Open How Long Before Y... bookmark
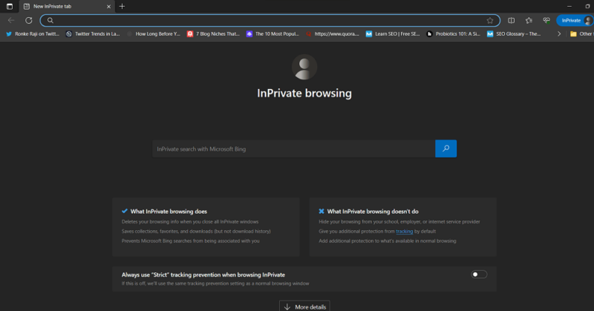This screenshot has height=311, width=594. [x=154, y=33]
